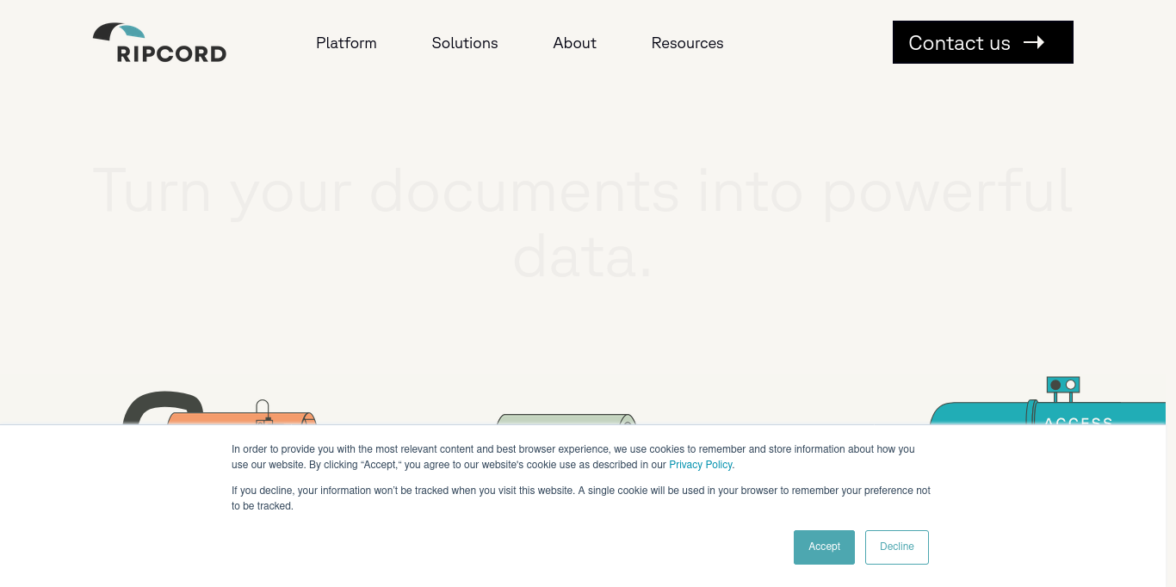Accept cookies with the Accept button

coord(824,547)
